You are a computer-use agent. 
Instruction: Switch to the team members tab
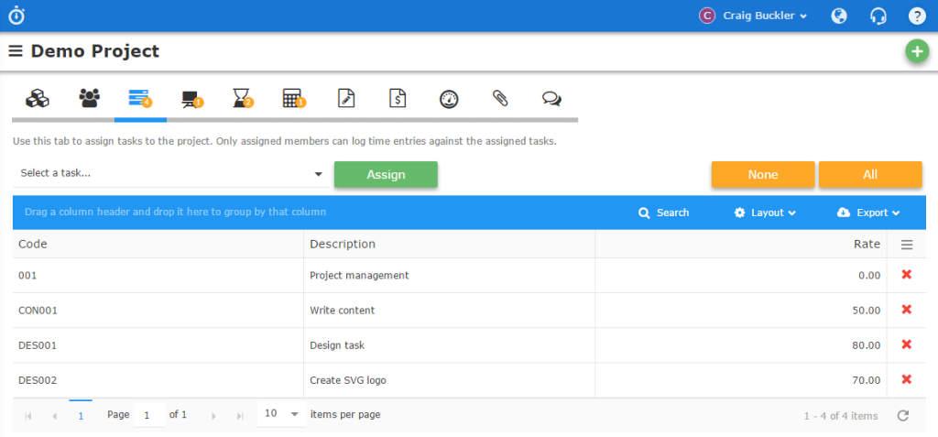pyautogui.click(x=89, y=98)
